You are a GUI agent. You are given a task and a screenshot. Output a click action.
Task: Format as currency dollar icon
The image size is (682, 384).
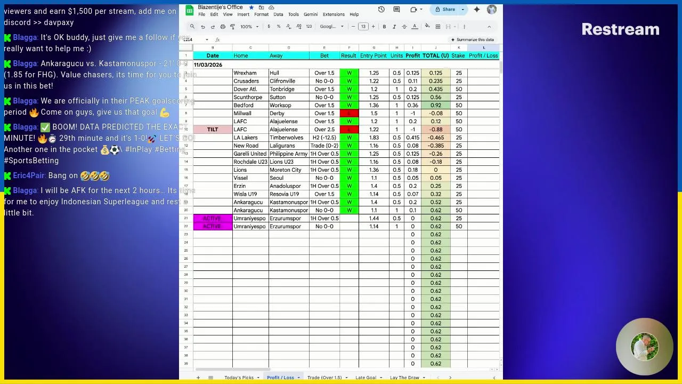tap(269, 27)
